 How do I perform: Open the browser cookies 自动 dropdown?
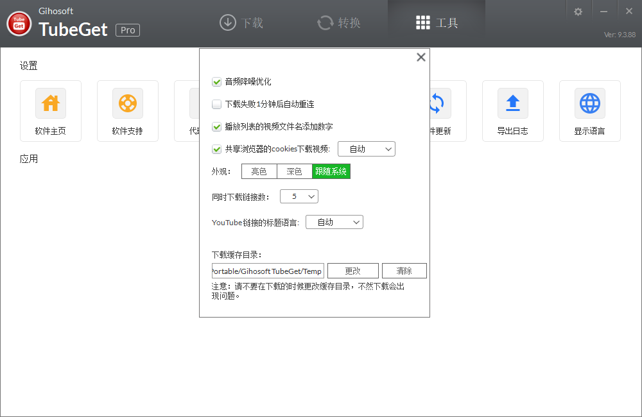point(366,148)
